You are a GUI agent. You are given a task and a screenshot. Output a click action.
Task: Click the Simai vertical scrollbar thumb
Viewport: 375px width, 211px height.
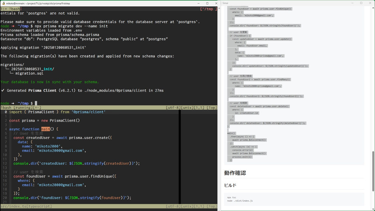[x=373, y=171]
